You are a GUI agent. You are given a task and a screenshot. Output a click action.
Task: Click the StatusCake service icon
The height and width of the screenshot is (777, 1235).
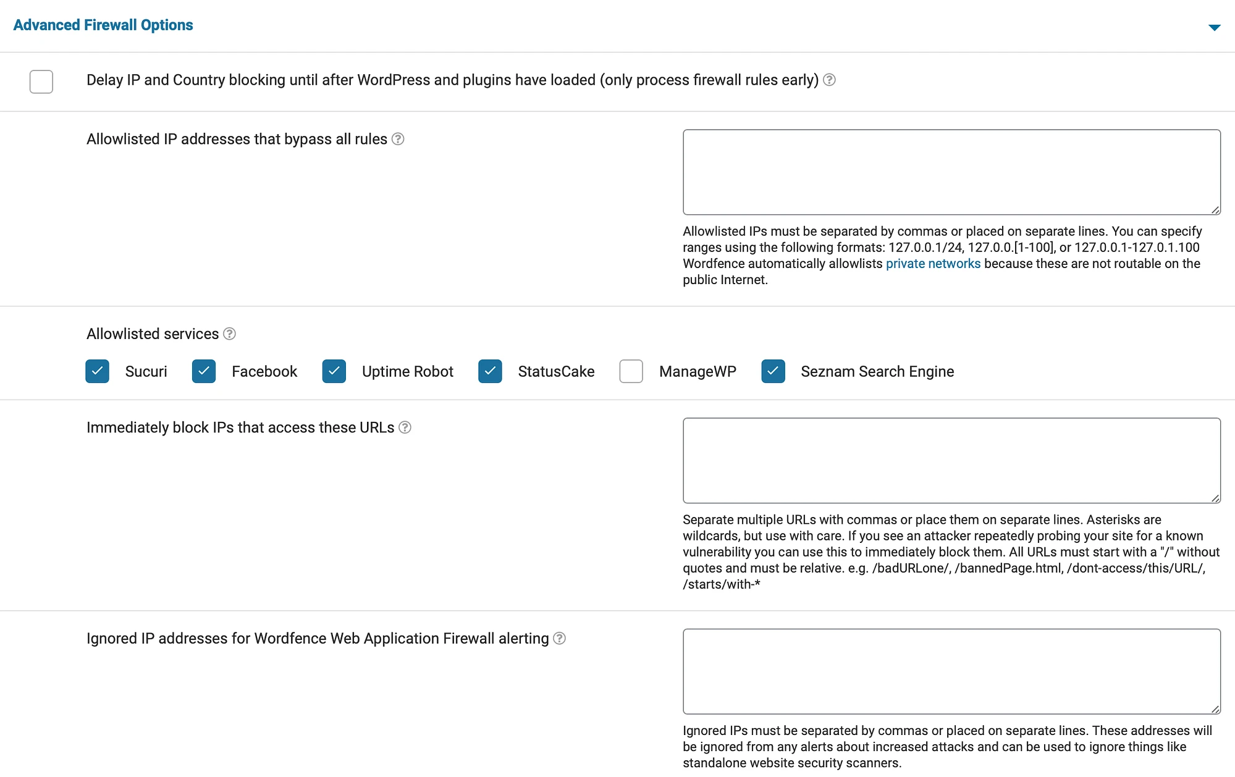click(x=489, y=371)
